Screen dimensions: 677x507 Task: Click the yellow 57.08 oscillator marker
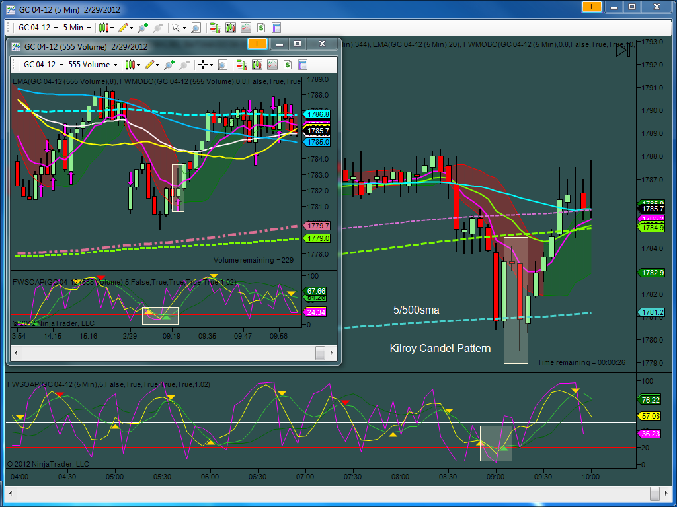click(x=649, y=416)
